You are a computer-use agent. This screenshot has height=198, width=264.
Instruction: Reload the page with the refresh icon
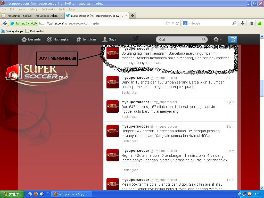[177, 23]
